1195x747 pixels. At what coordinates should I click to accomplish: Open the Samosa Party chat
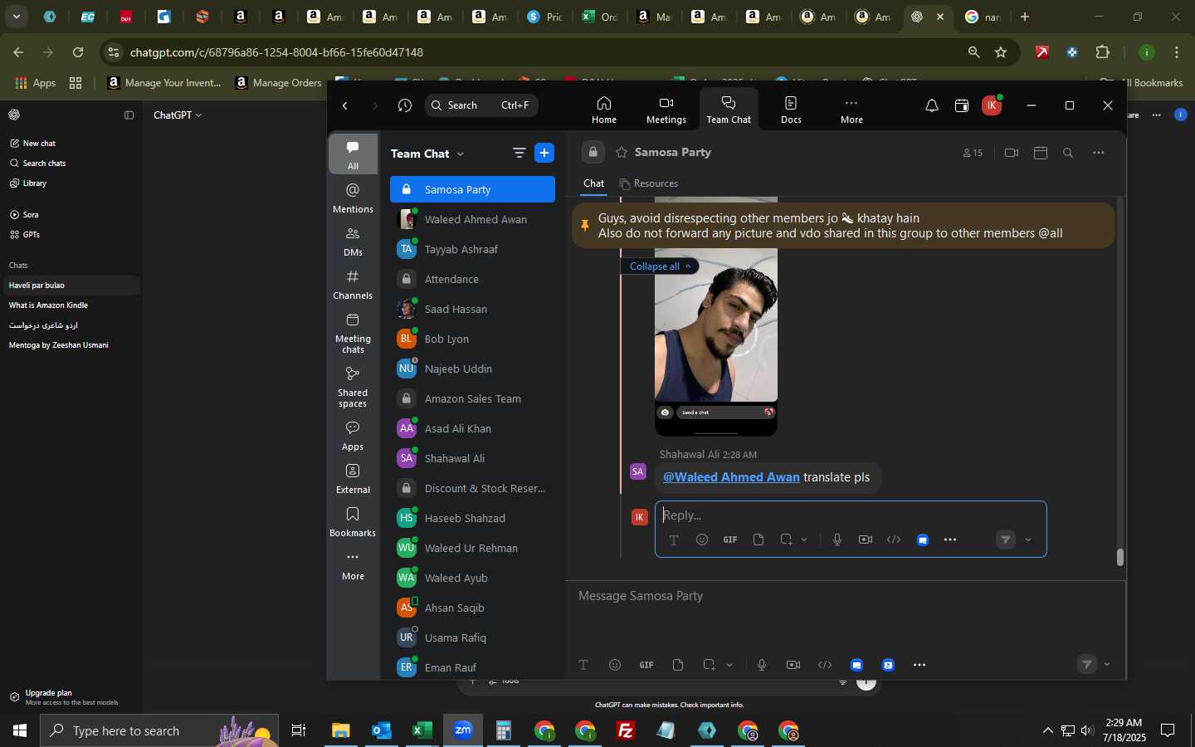(x=472, y=189)
